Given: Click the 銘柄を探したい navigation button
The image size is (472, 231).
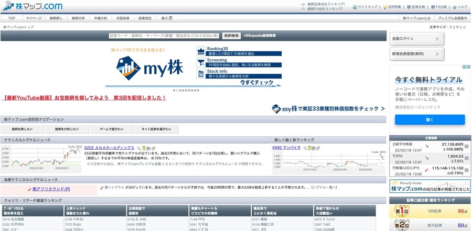Looking at the screenshot, I should (x=23, y=129).
